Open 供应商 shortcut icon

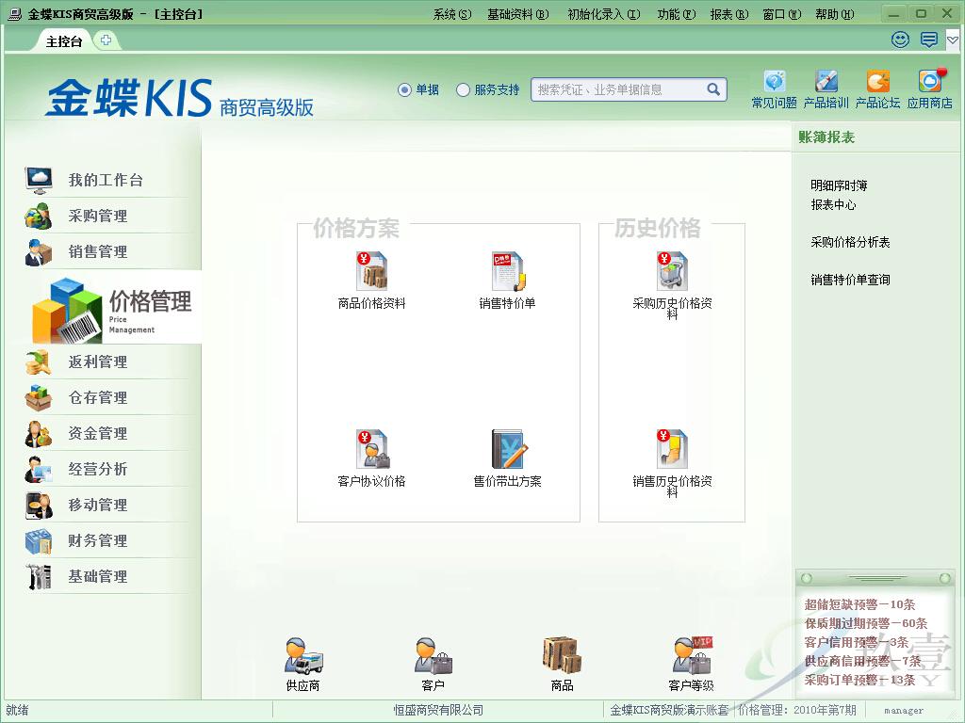click(x=303, y=656)
